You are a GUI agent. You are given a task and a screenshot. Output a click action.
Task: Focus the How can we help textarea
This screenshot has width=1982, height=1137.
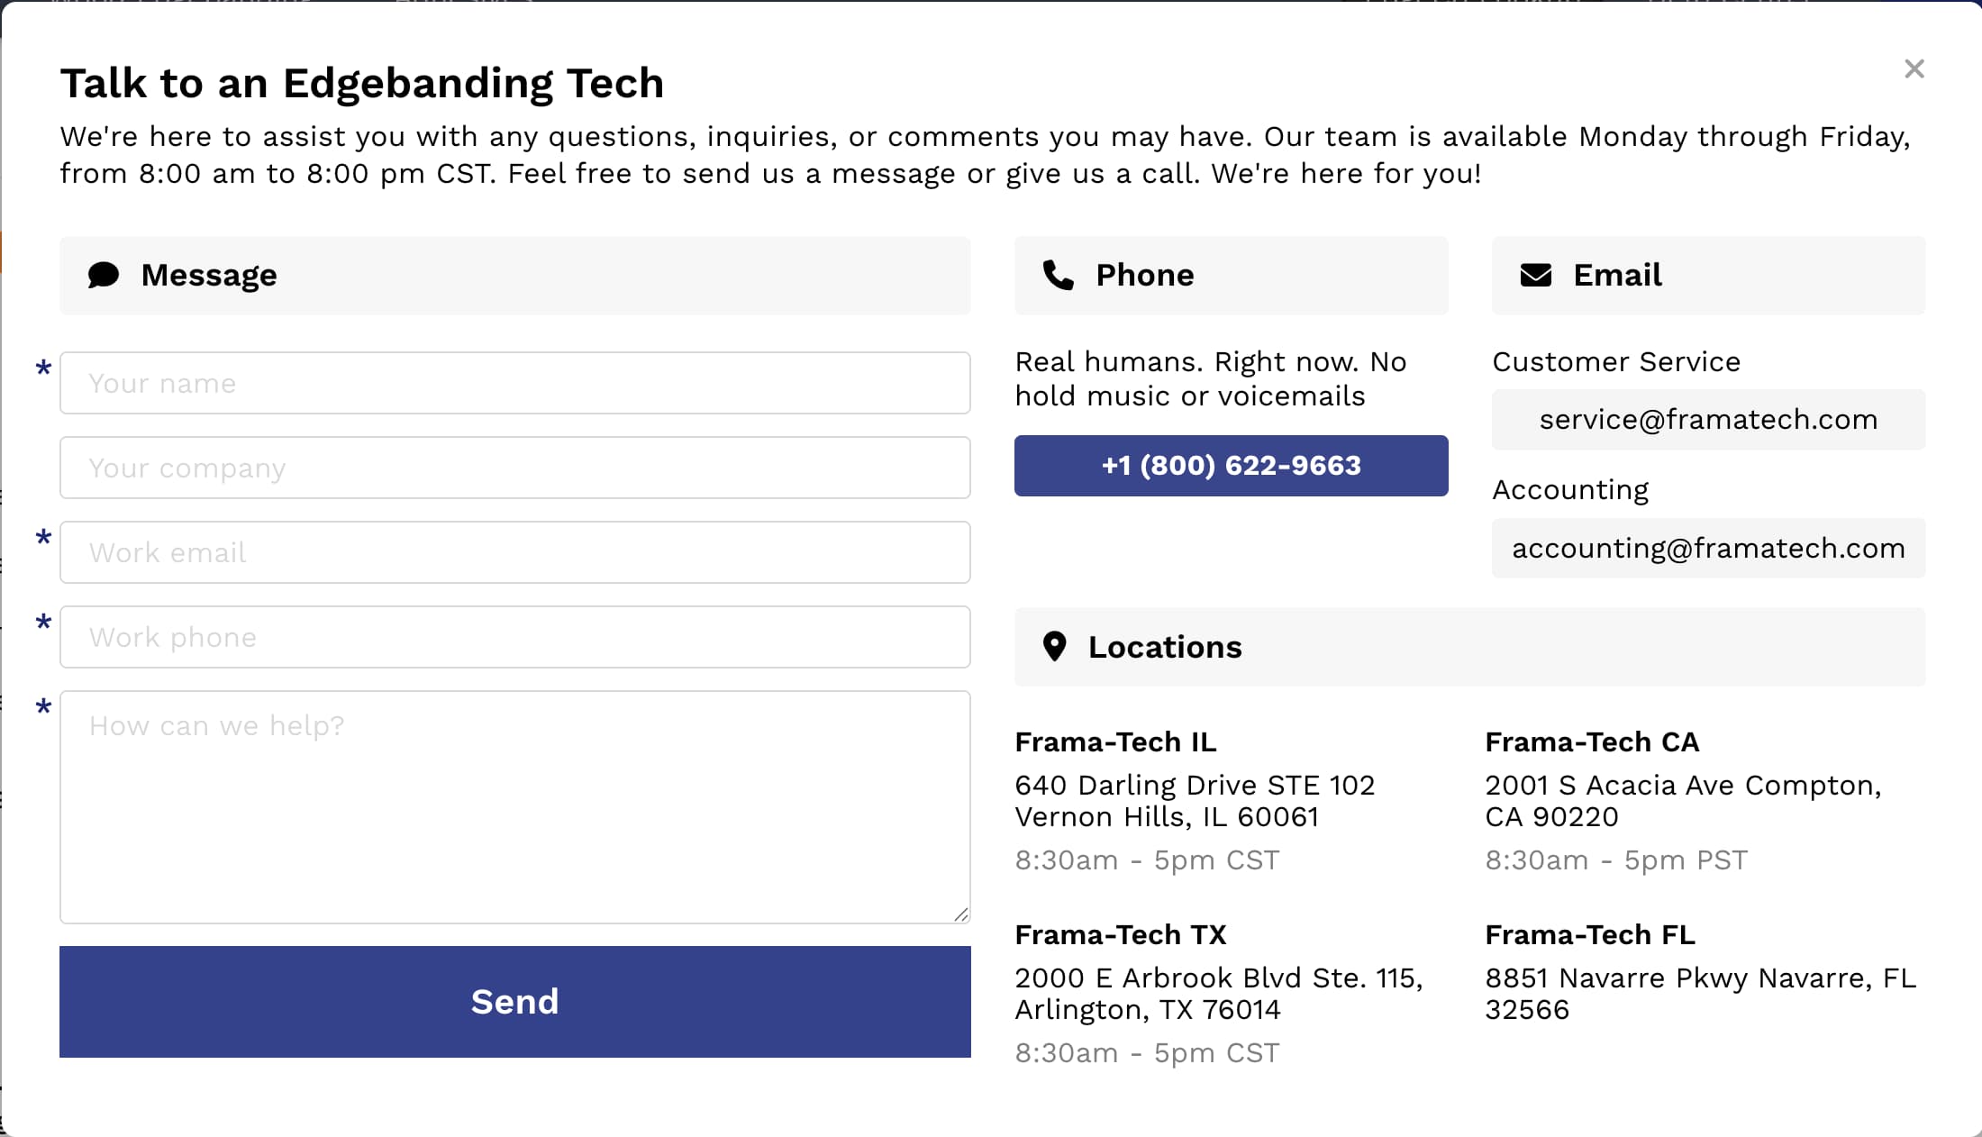pyautogui.click(x=514, y=806)
